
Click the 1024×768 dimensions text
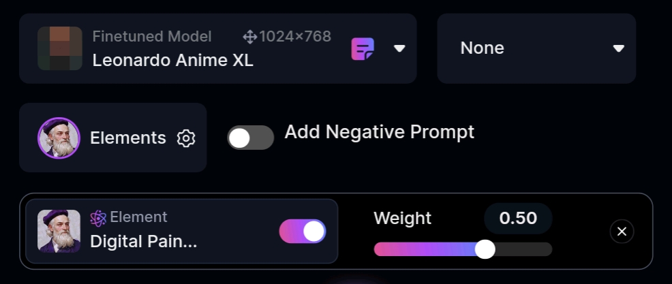pyautogui.click(x=295, y=37)
